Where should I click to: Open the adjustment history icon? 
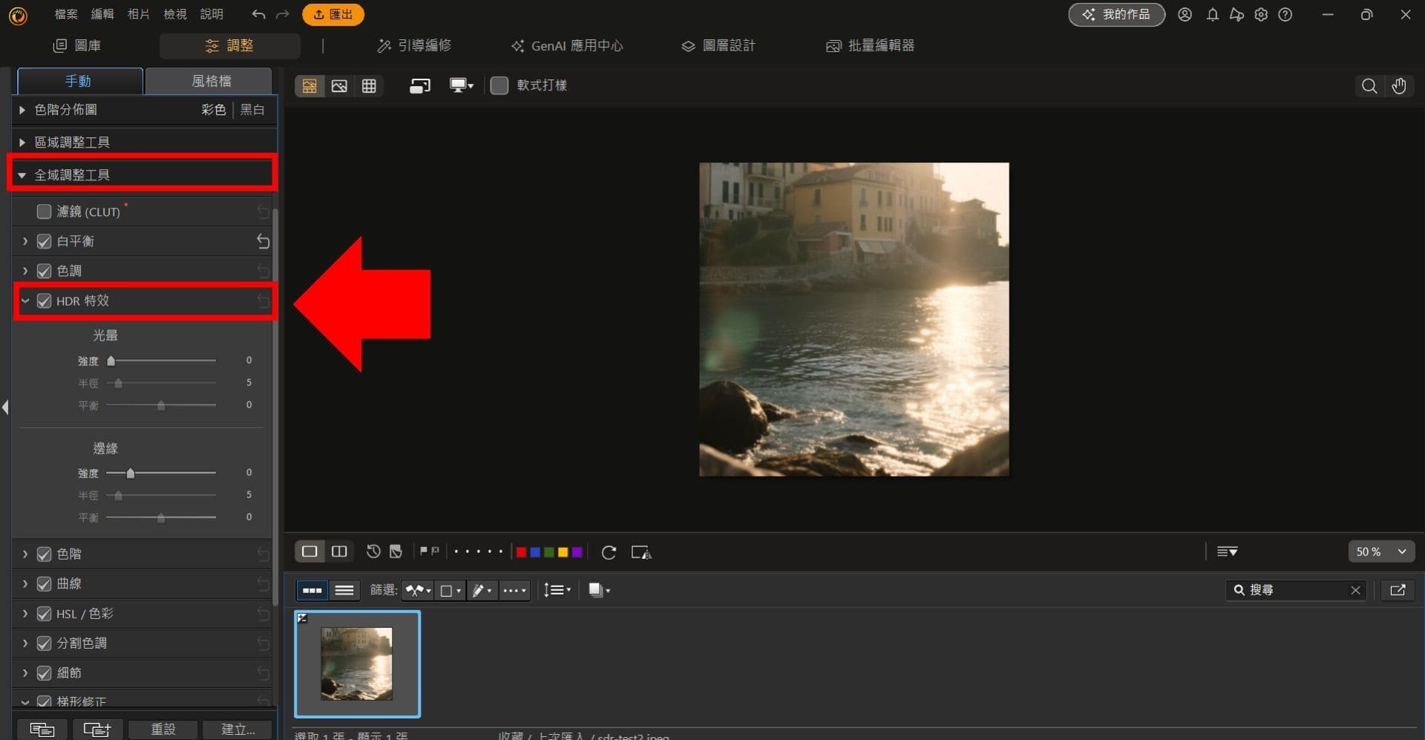click(373, 551)
